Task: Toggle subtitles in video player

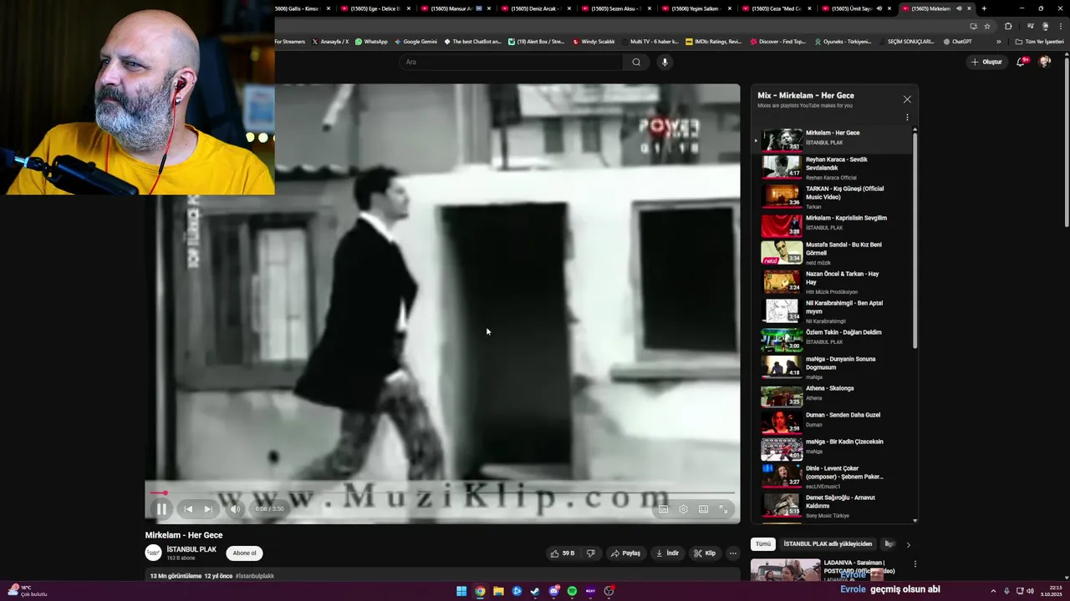Action: [663, 509]
